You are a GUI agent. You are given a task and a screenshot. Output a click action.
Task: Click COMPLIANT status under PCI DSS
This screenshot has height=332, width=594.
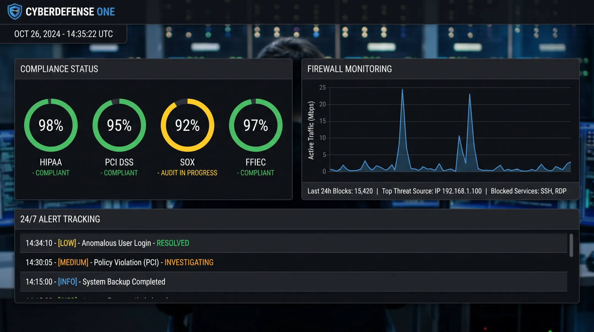point(119,173)
